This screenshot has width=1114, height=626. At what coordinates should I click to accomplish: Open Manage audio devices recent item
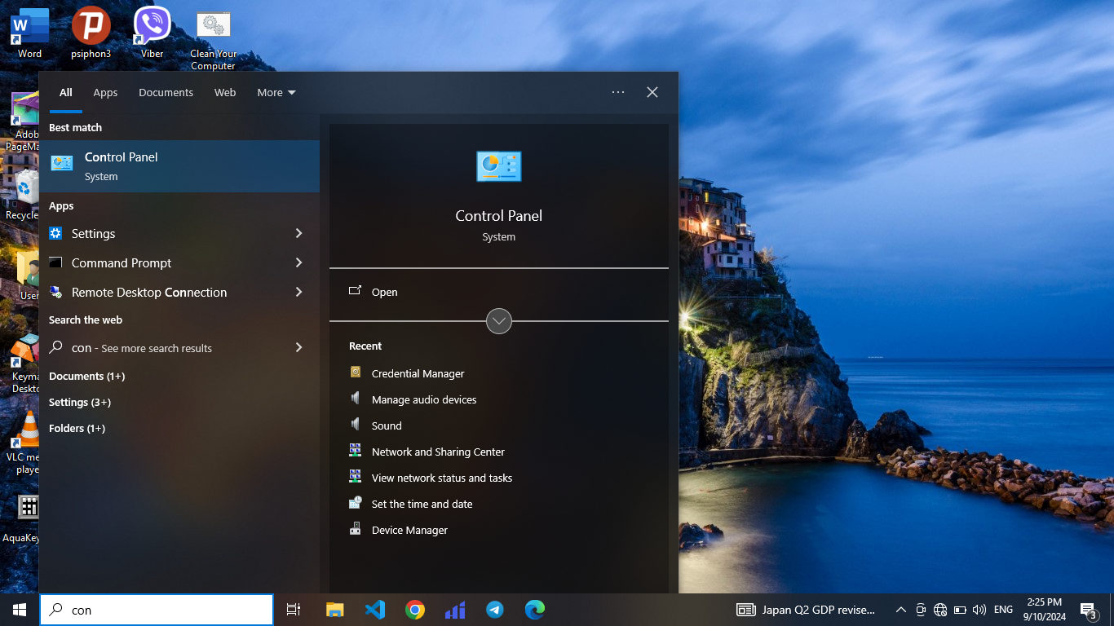tap(424, 399)
